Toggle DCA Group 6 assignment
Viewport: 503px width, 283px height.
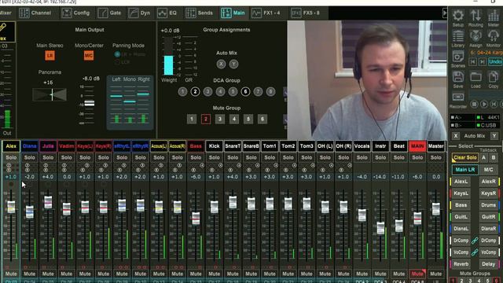pos(245,92)
